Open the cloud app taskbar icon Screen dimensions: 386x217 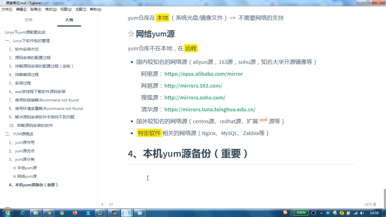point(140,213)
